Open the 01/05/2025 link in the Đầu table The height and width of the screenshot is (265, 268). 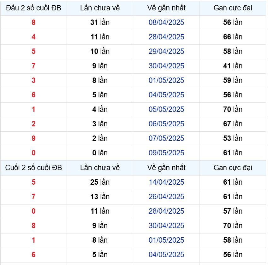166,81
